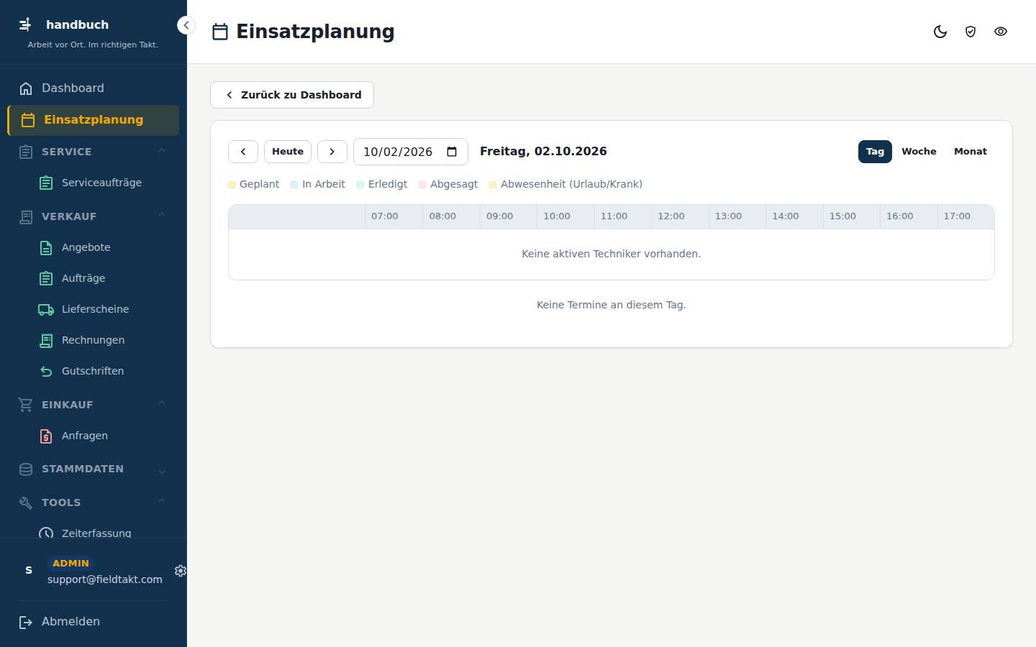
Task: Click the 12:00 time column header
Action: click(x=680, y=216)
